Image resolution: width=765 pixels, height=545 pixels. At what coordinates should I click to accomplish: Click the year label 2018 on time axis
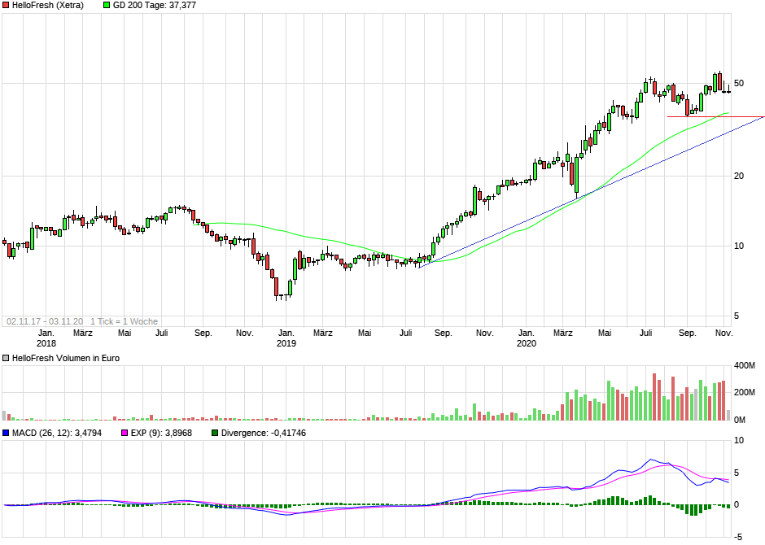tap(46, 343)
